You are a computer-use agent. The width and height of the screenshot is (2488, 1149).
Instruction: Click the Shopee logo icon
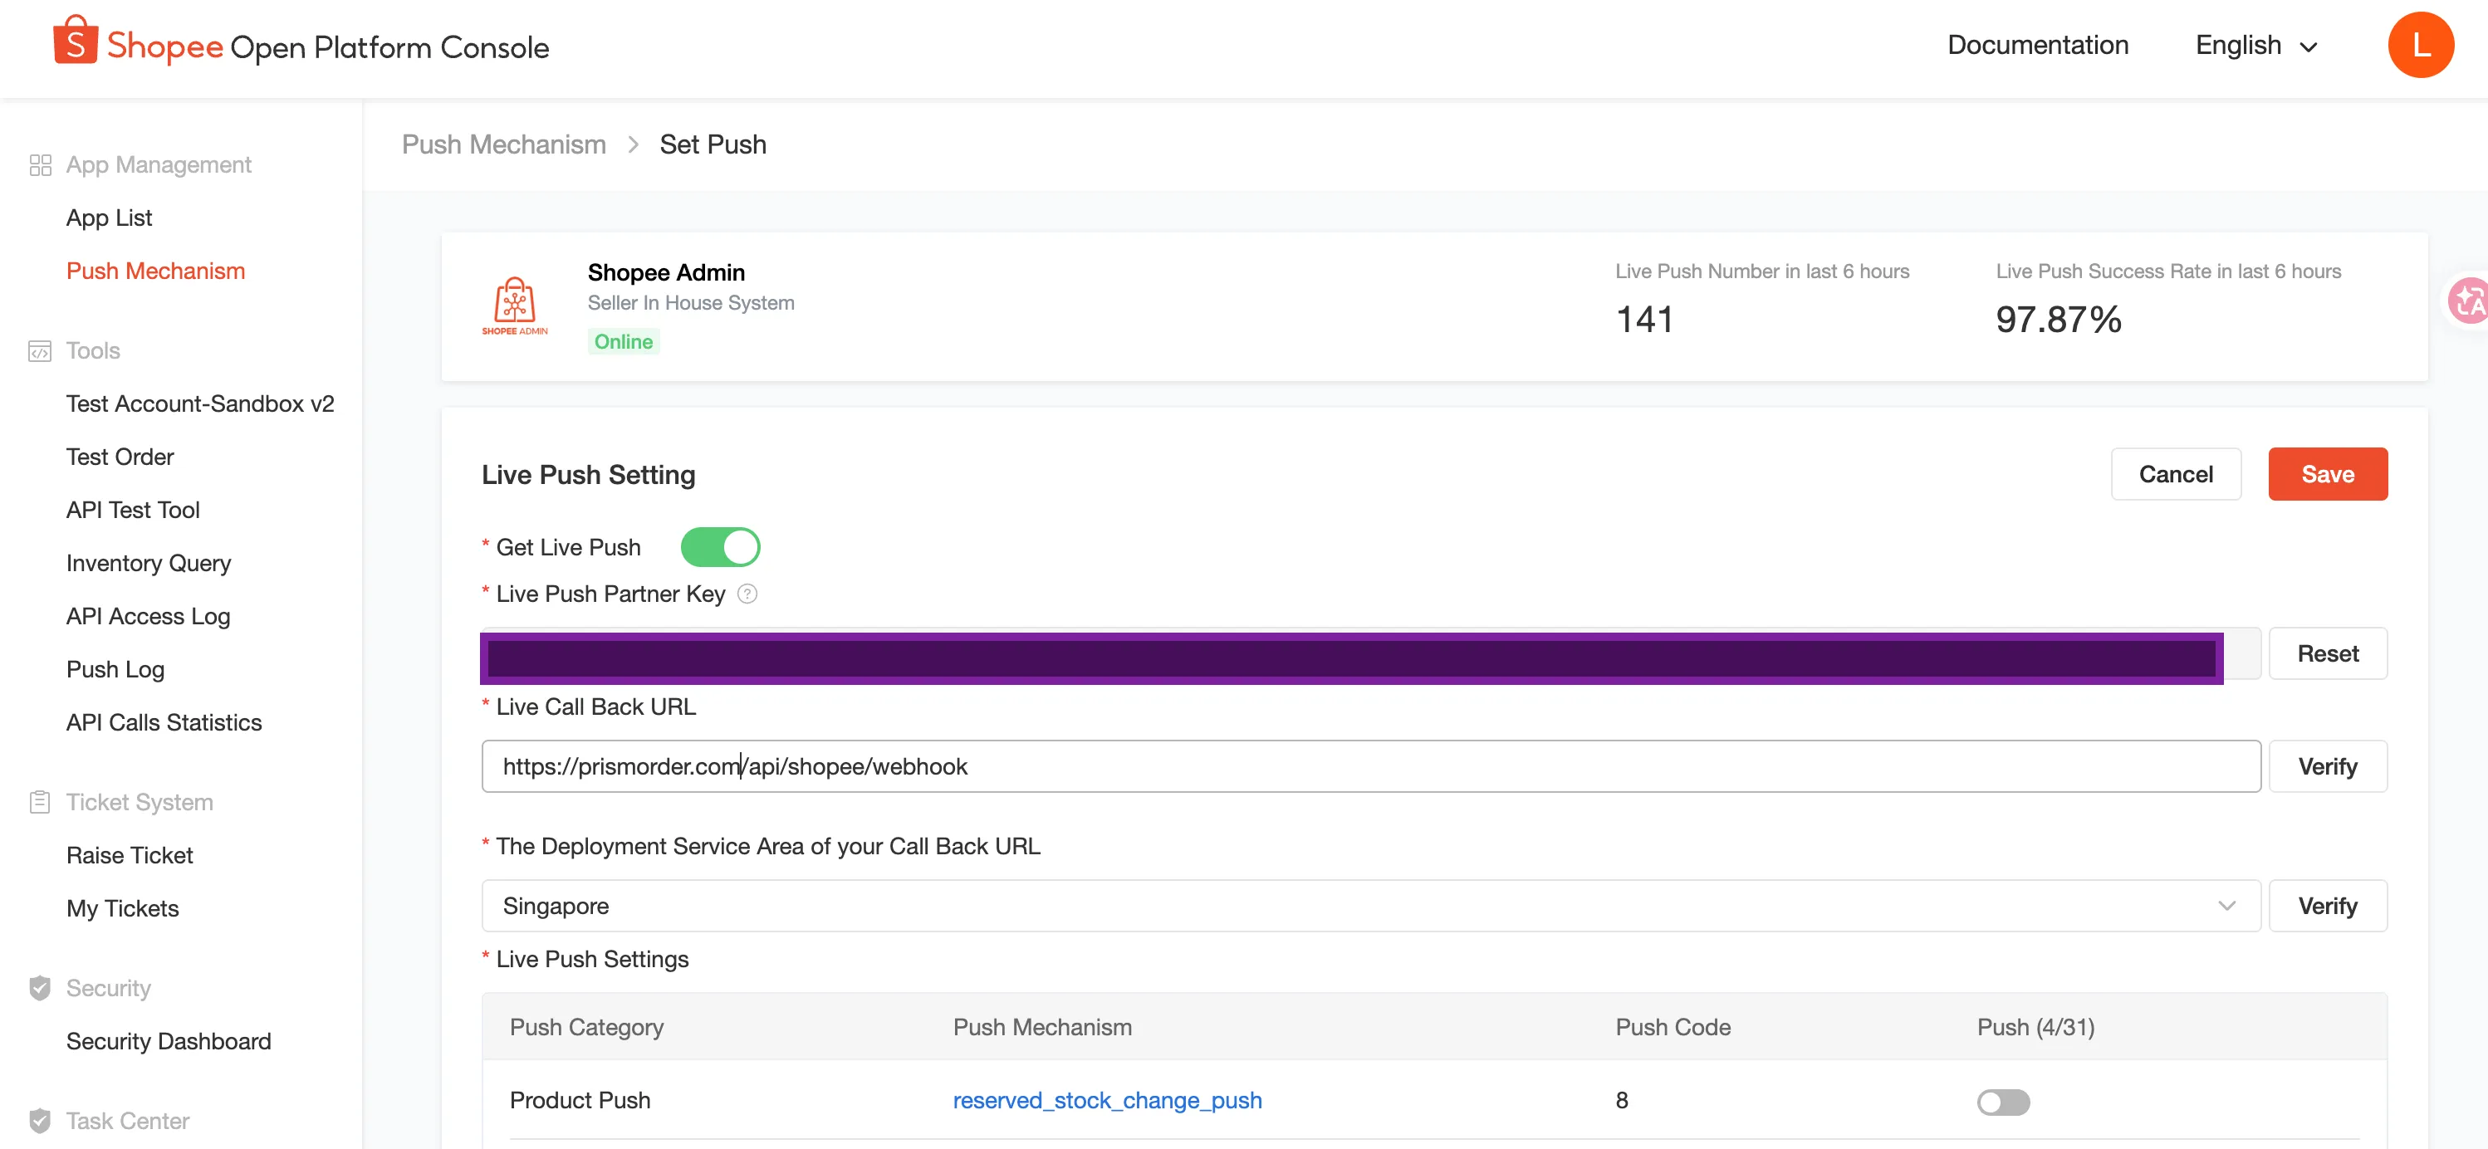pos(76,42)
